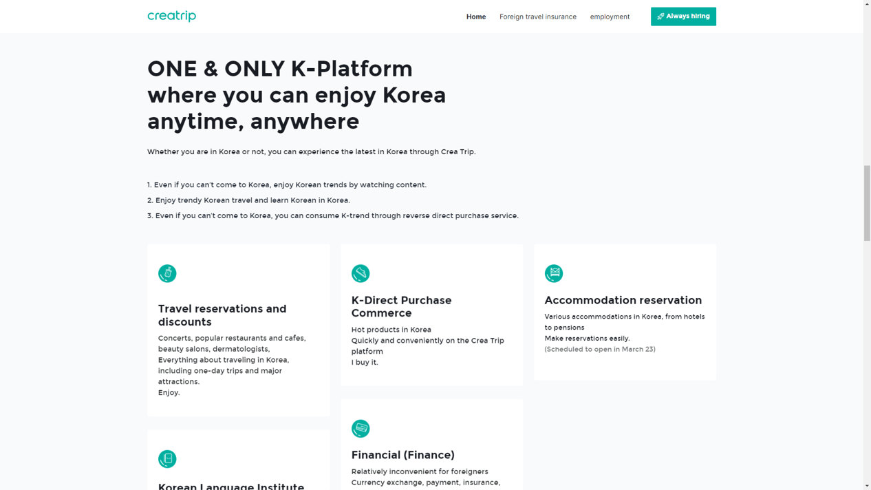Click the vertical scrollbar thumb

867,203
